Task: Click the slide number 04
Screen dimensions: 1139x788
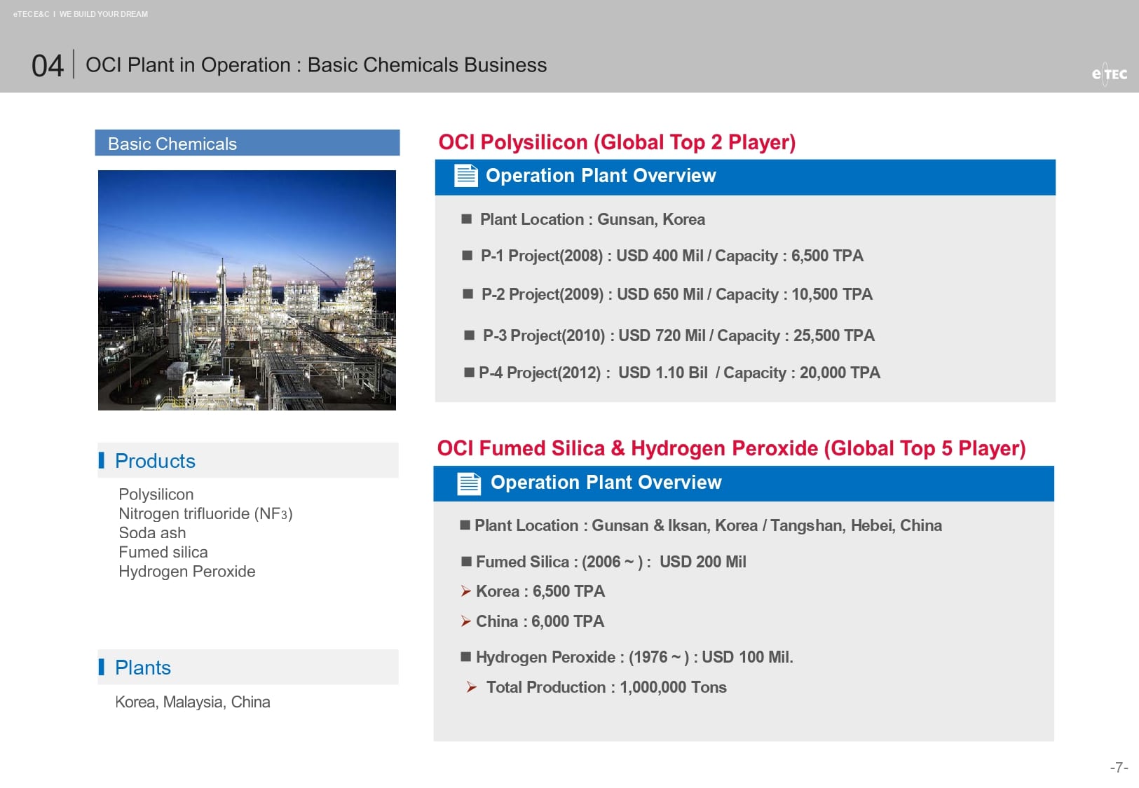Action: point(48,66)
